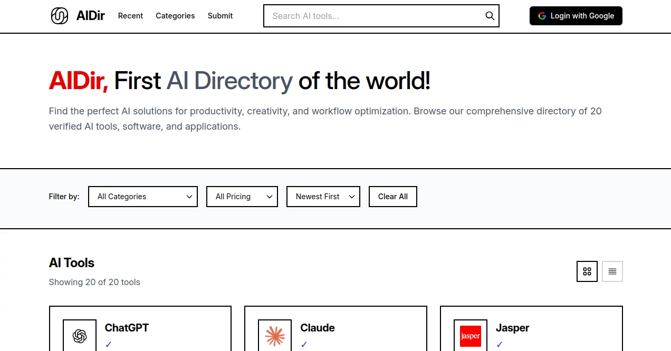671x351 pixels.
Task: Open the Categories menu item
Action: coord(175,16)
